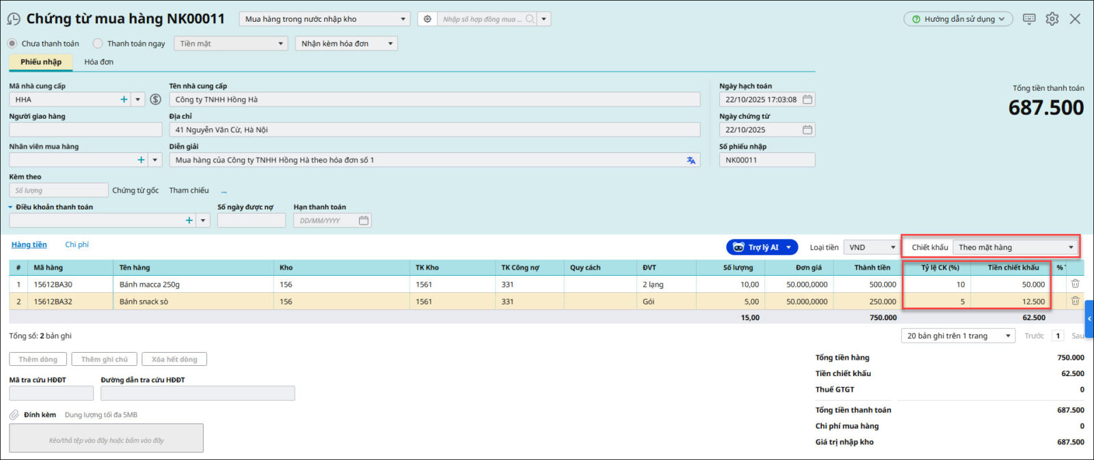Open Nhận kèm hóa đơn dropdown
The width and height of the screenshot is (1094, 460).
tap(347, 44)
